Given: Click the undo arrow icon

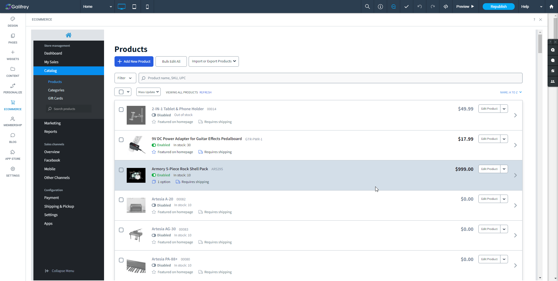Looking at the screenshot, I should (x=419, y=7).
